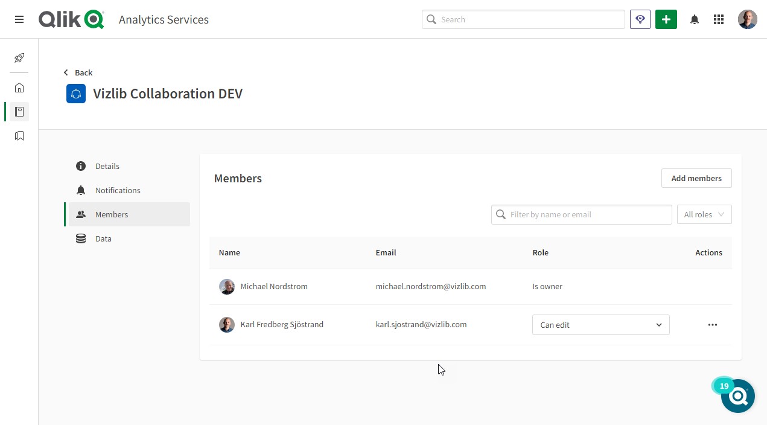Open the Data section

tap(129, 238)
